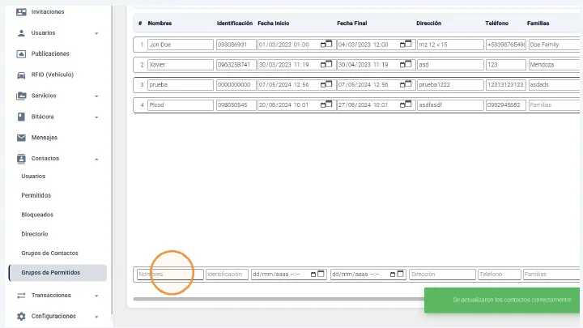Click the Teléfono field in new row

pos(500,274)
